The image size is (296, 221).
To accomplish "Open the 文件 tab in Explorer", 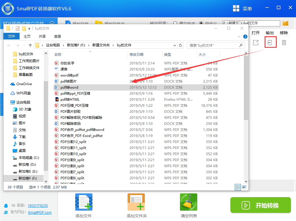I will (x=12, y=36).
